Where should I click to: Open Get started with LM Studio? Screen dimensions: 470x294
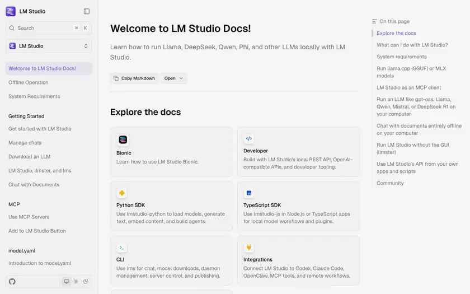tap(40, 129)
